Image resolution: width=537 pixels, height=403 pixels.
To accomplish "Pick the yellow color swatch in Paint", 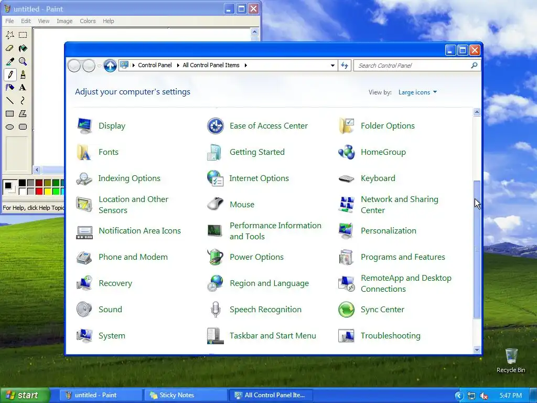I will click(x=48, y=191).
